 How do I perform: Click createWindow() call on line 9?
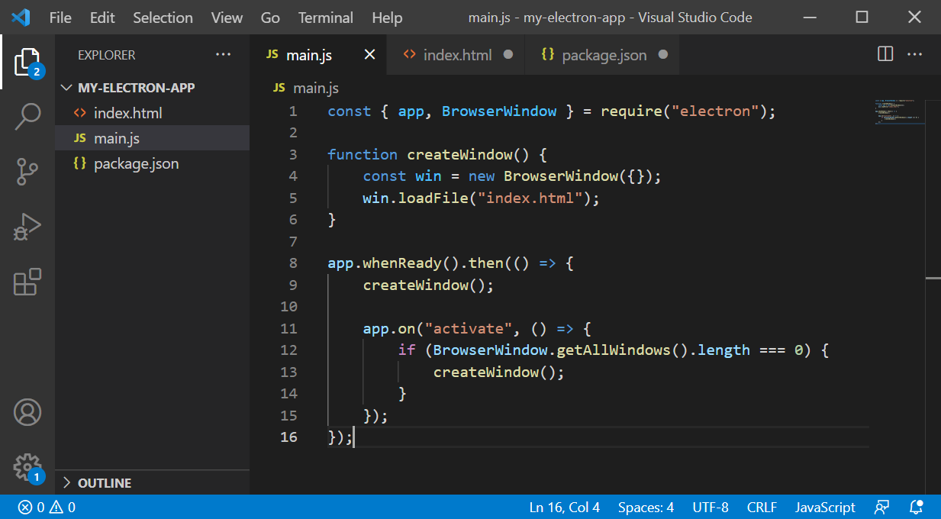pos(428,285)
